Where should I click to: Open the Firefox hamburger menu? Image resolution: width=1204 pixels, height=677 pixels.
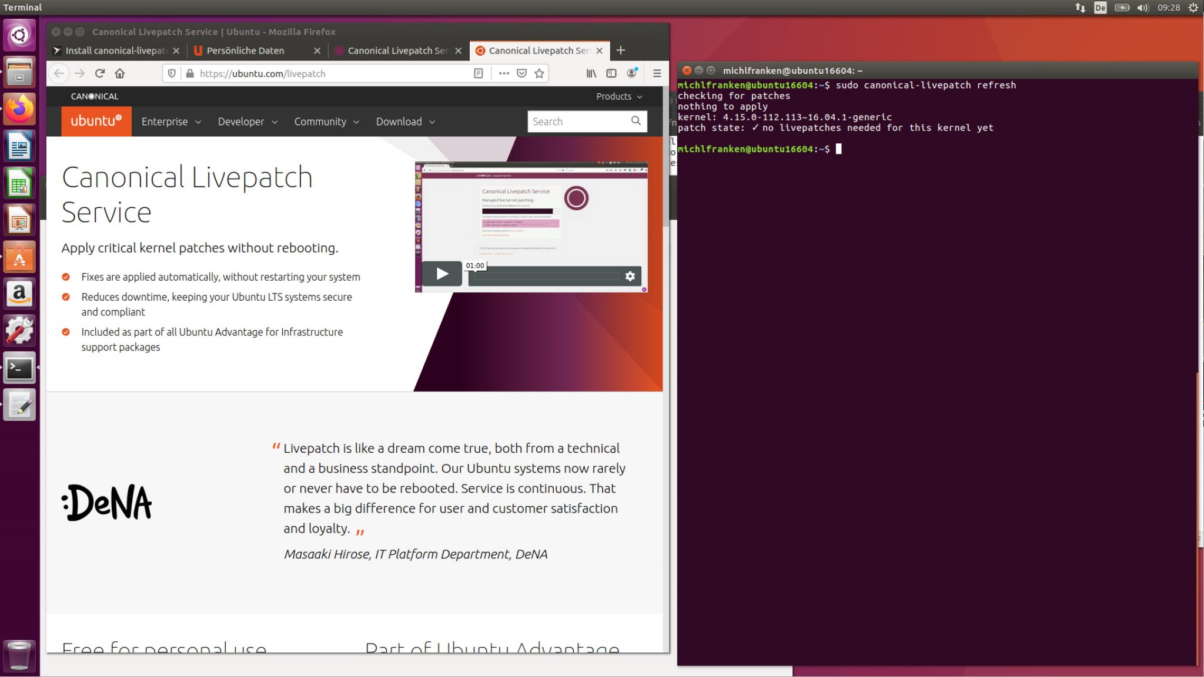(657, 73)
